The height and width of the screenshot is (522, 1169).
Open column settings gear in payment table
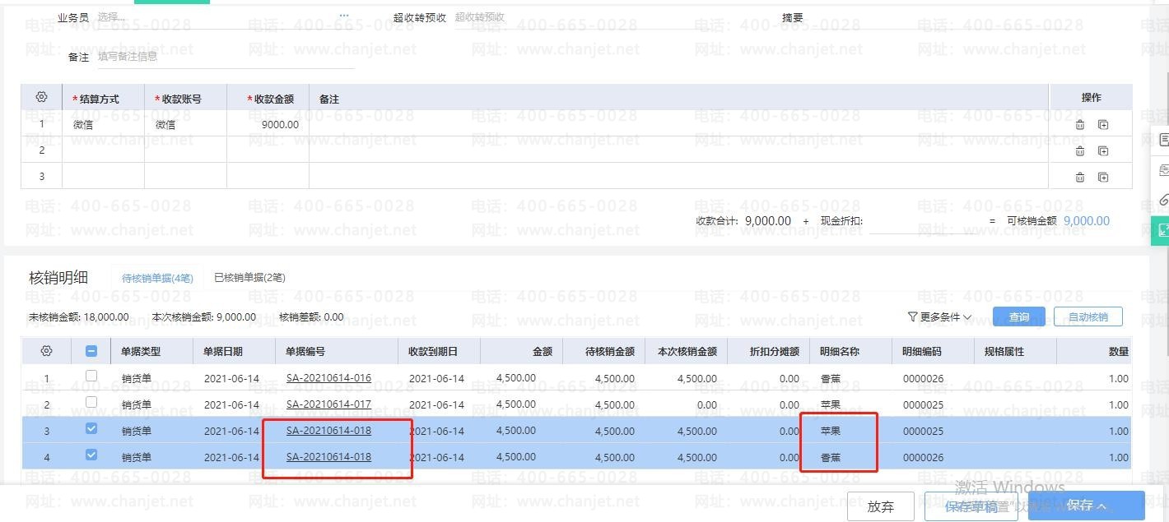coord(41,98)
